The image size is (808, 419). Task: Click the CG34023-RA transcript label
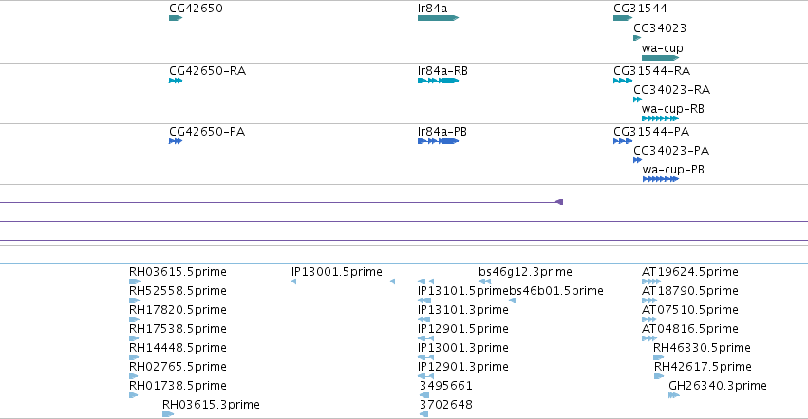pos(671,90)
